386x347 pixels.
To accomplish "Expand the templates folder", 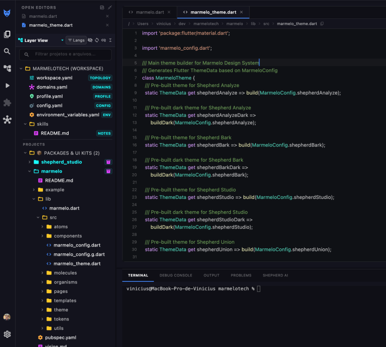I will (x=42, y=301).
